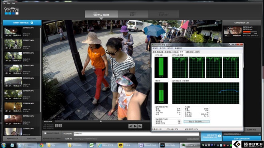Image resolution: width=264 pixels, height=148 pixels.
Task: Open Task Manager's first (File) menu
Action: [155, 48]
